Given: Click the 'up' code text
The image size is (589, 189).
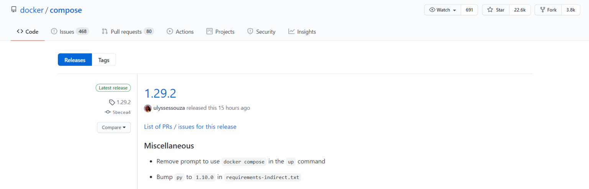Looking at the screenshot, I should click(291, 161).
